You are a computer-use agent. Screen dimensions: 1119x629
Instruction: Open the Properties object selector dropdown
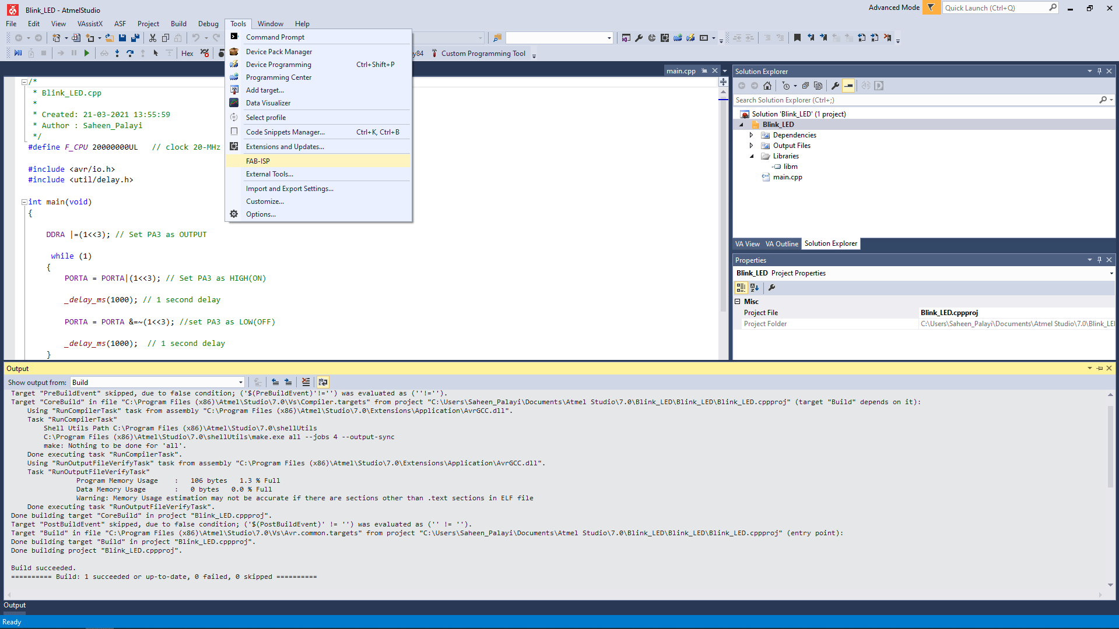click(x=1111, y=273)
